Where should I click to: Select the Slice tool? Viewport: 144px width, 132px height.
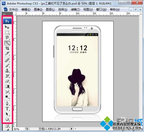pyautogui.click(x=7, y=53)
